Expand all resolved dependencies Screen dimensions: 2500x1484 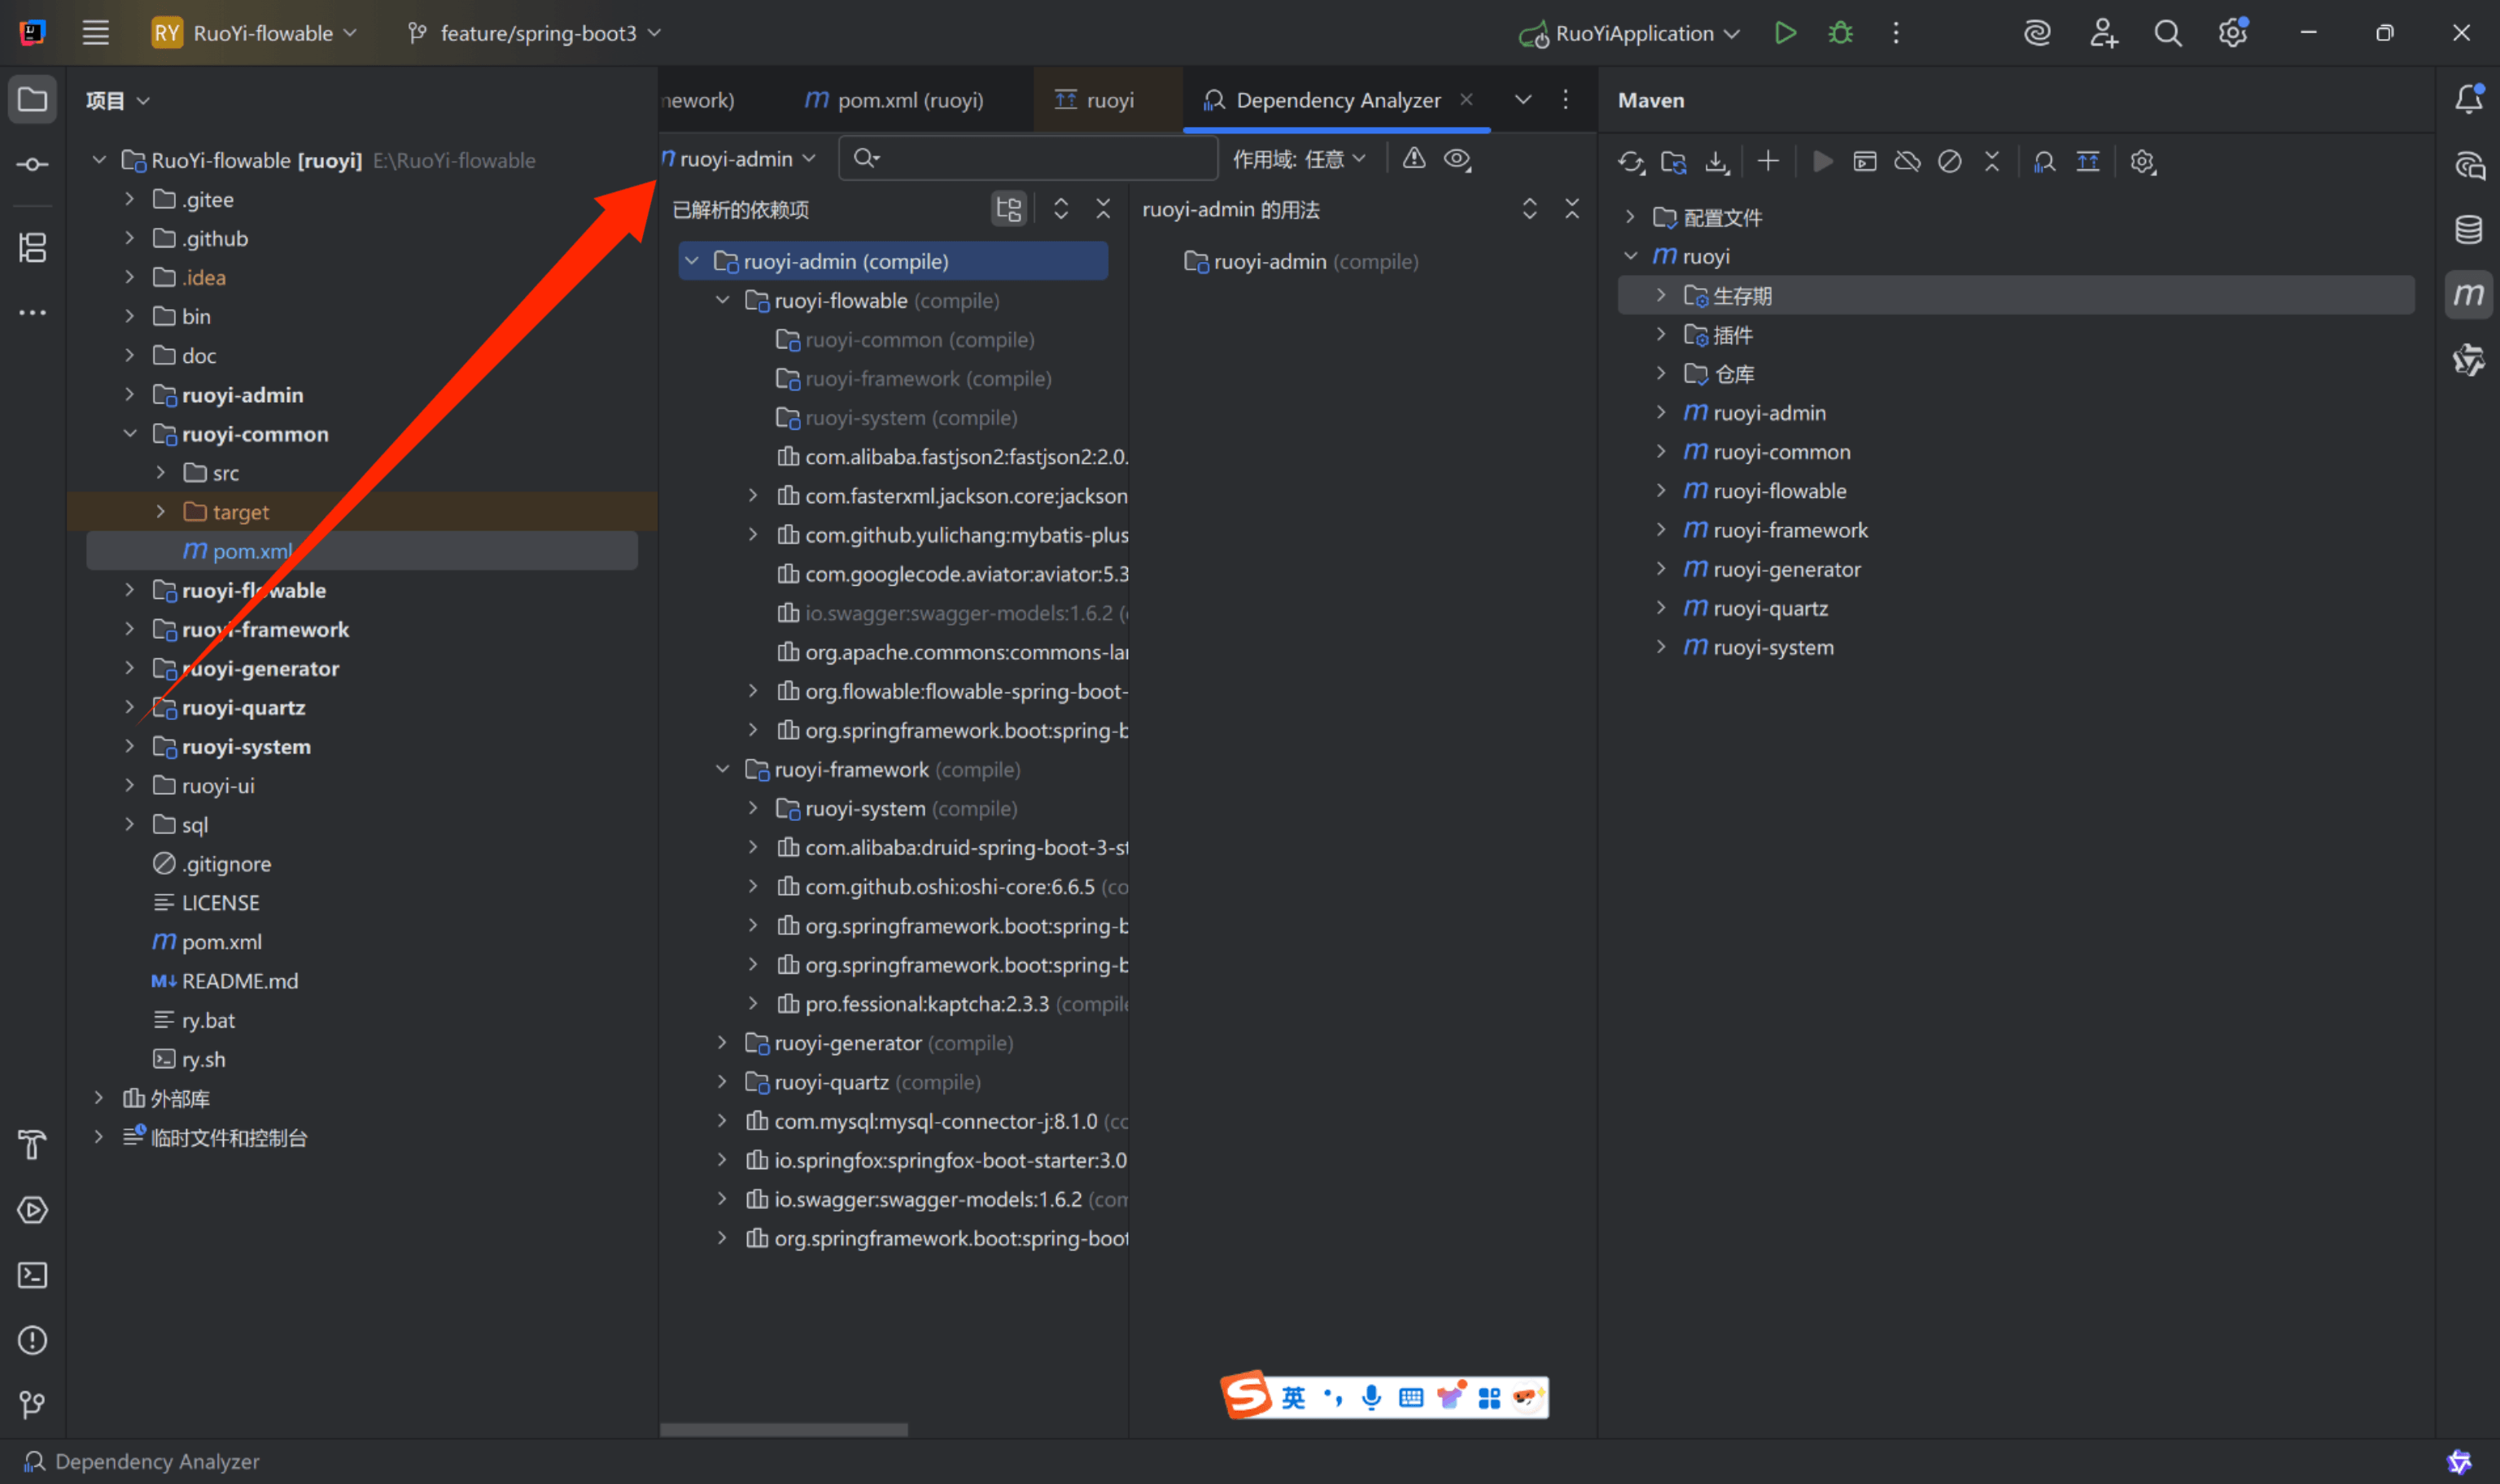tap(1061, 209)
